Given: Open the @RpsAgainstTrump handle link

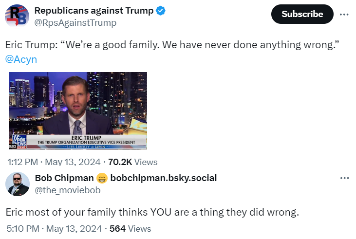Looking at the screenshot, I should (x=75, y=22).
